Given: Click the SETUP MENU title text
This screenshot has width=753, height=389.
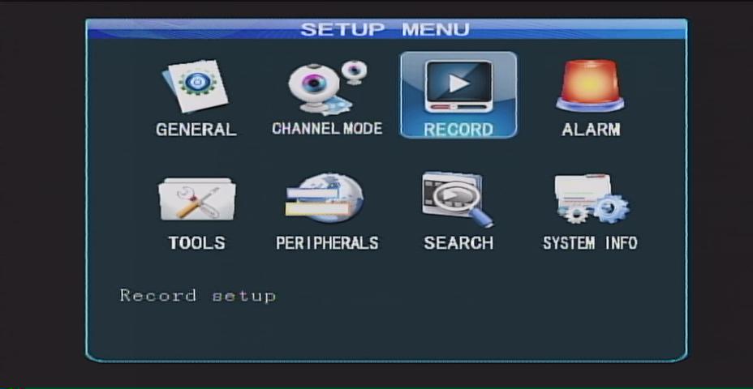Looking at the screenshot, I should (385, 30).
